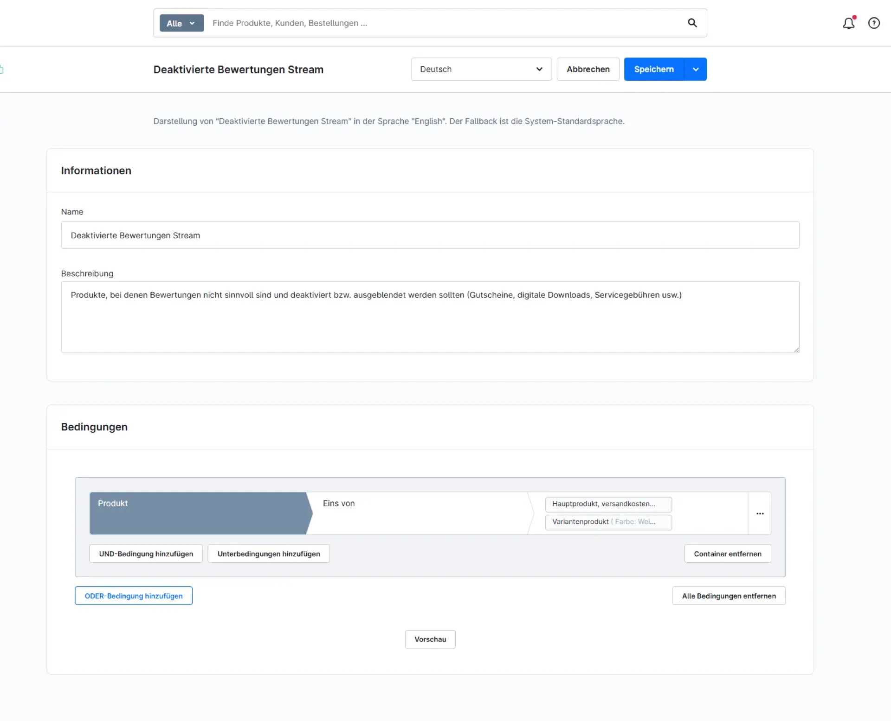This screenshot has width=891, height=721.
Task: Click Container entfernen
Action: pos(727,553)
